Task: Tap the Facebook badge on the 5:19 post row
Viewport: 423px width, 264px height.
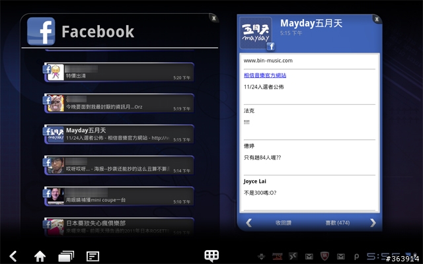Action: [x=47, y=100]
